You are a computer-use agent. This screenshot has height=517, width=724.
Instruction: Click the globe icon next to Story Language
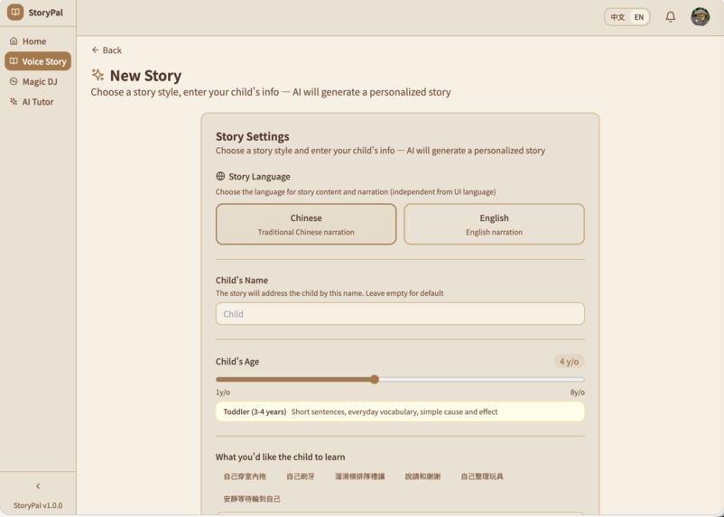point(220,176)
